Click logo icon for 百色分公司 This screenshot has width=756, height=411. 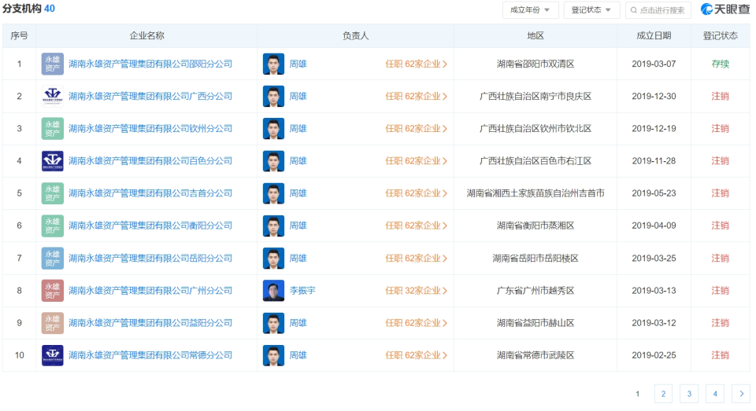[x=53, y=161]
